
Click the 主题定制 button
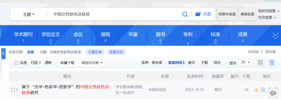(x=95, y=52)
